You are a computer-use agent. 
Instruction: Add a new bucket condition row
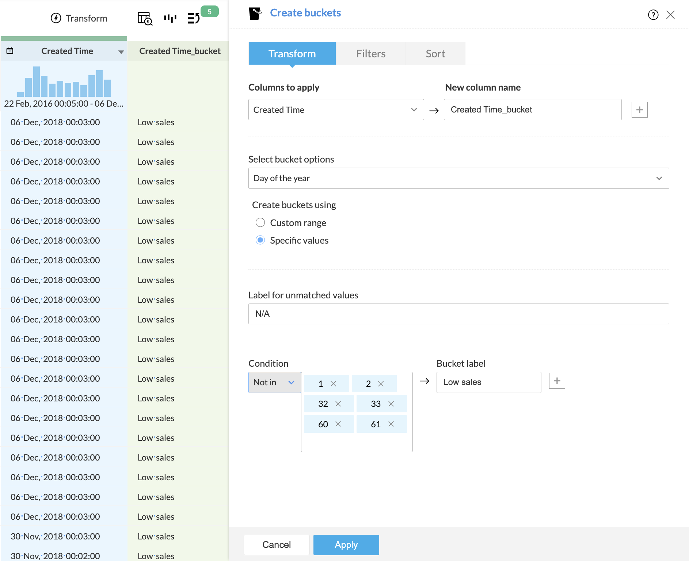557,381
